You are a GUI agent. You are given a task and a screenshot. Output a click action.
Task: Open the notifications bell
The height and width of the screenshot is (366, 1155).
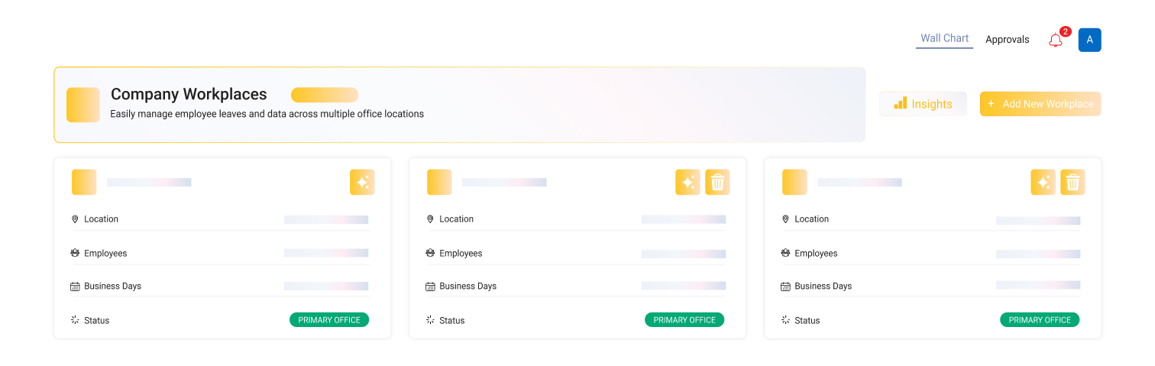(1056, 40)
